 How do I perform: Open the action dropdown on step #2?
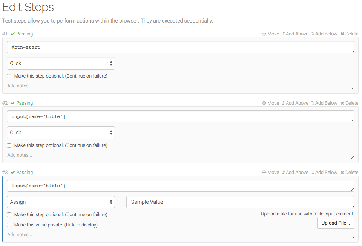click(x=61, y=133)
